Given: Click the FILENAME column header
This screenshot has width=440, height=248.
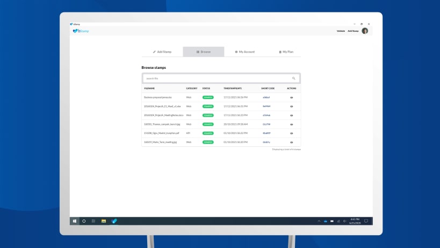Looking at the screenshot, I should (x=149, y=88).
